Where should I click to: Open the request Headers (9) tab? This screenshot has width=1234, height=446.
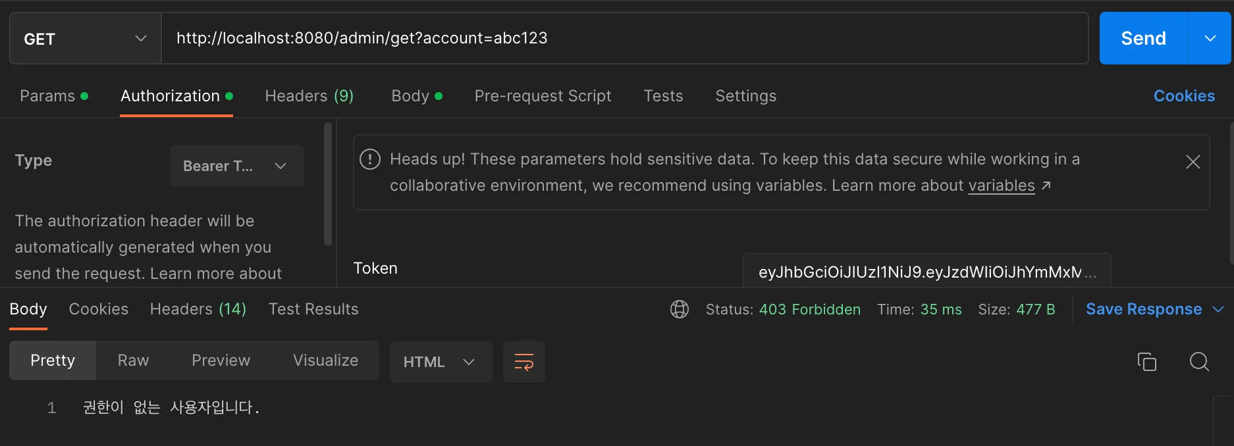point(309,96)
